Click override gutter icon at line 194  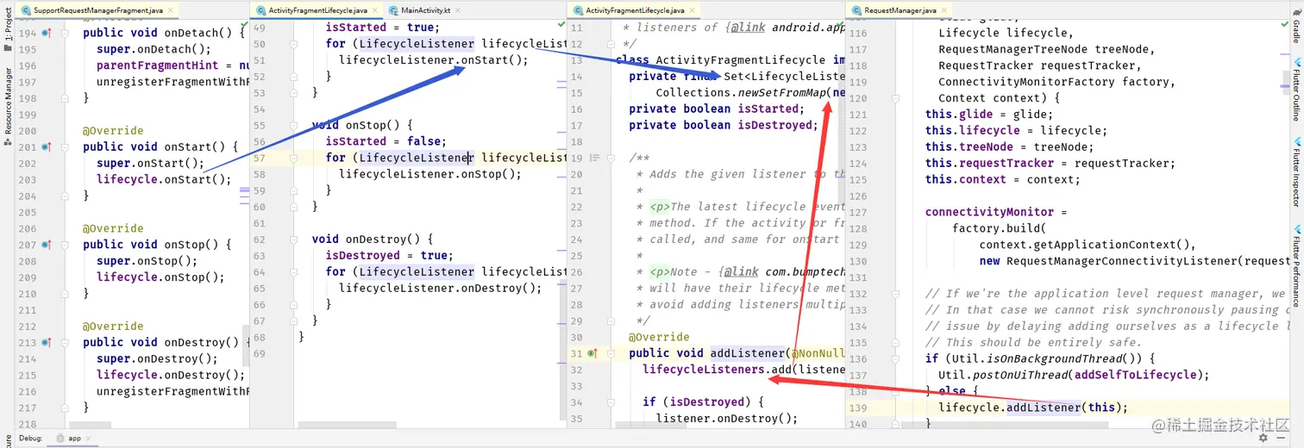click(47, 33)
